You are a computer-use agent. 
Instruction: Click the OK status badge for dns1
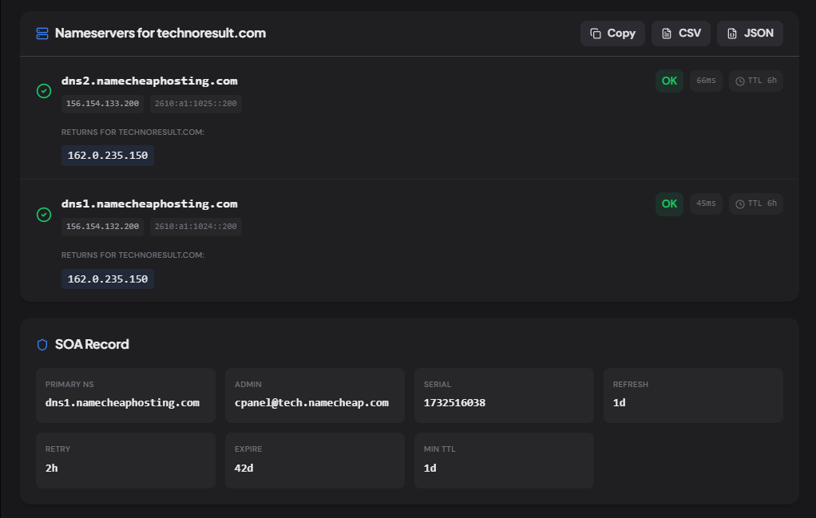(669, 204)
